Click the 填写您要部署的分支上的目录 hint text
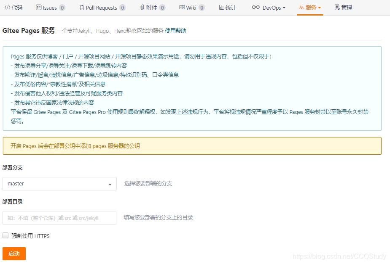The width and height of the screenshot is (390, 264). tap(159, 217)
